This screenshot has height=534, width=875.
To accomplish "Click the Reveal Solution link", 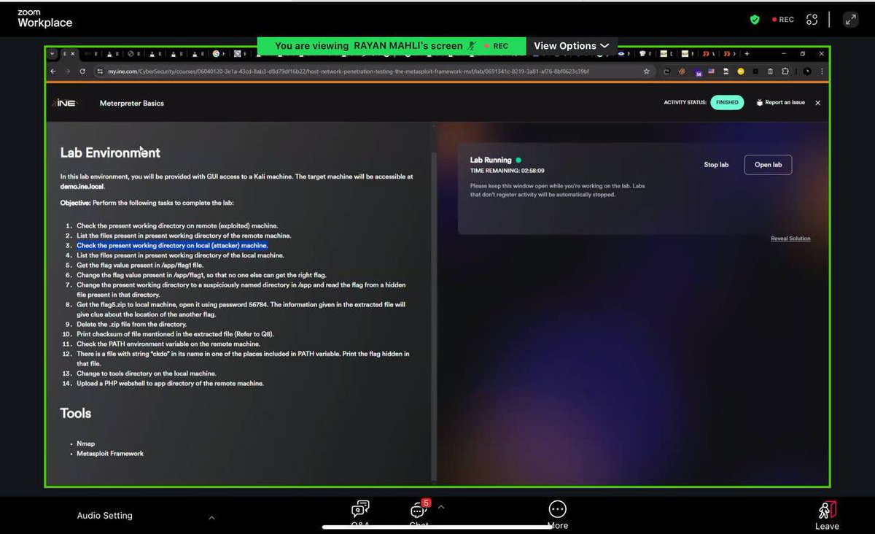I will coord(790,239).
